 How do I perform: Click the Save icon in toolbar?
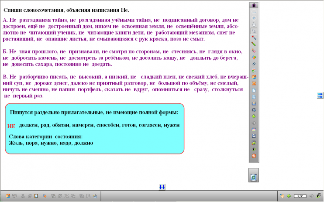click(x=254, y=136)
